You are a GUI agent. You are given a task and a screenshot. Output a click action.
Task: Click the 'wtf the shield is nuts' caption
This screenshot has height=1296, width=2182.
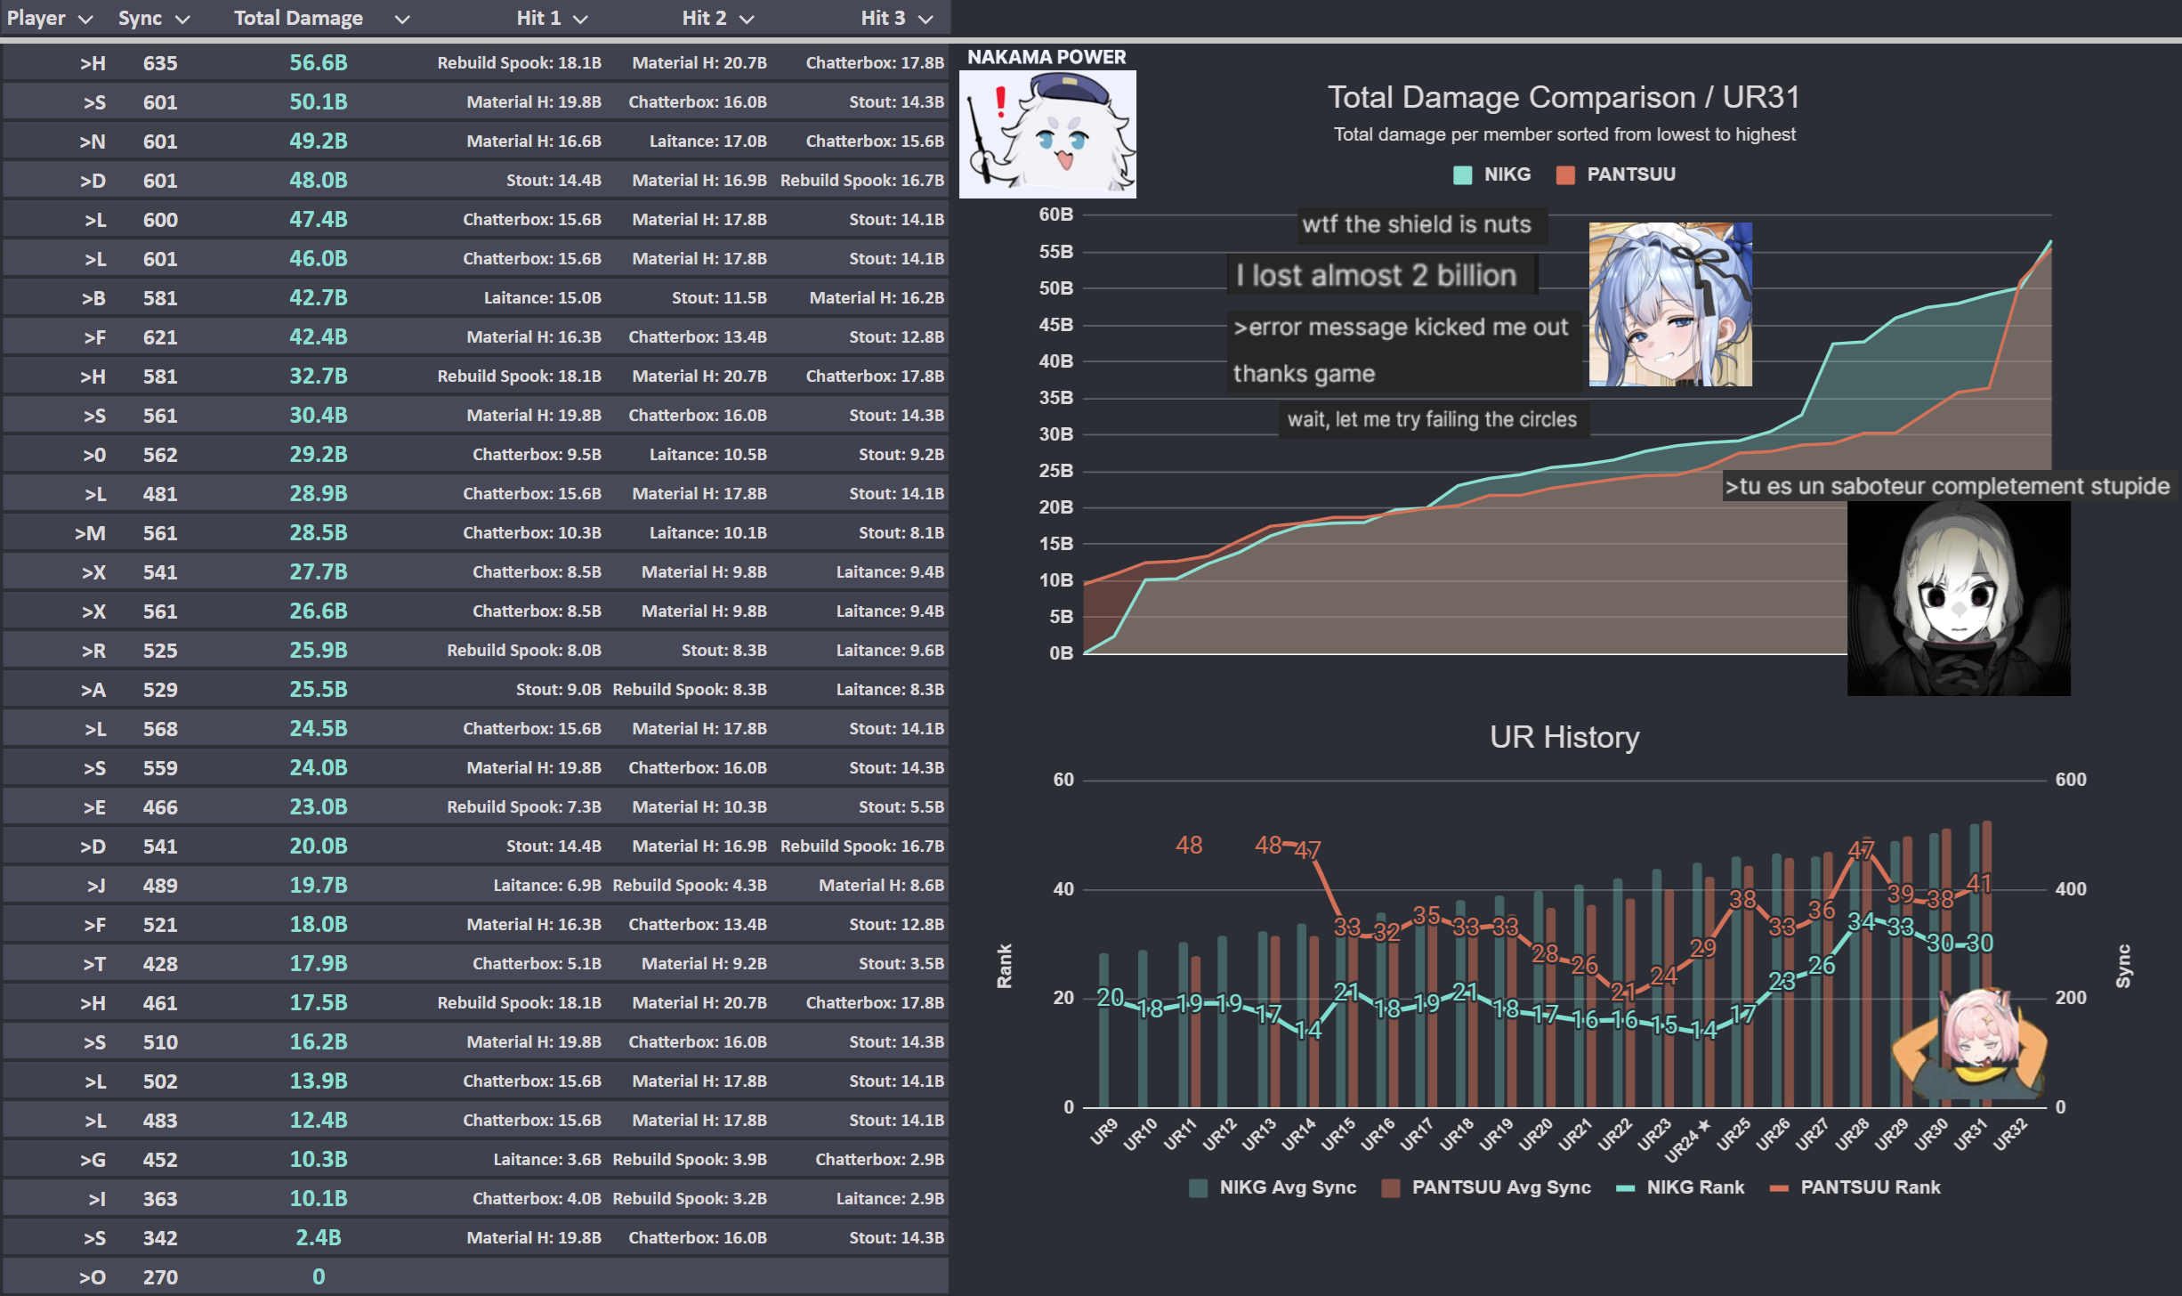[1417, 224]
